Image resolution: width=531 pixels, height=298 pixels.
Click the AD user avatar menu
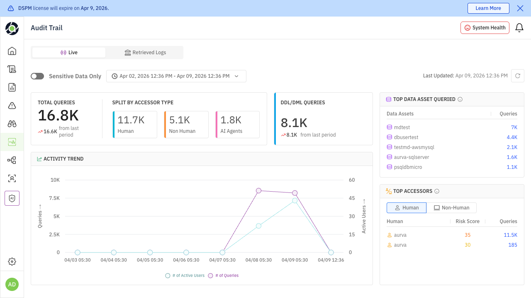click(12, 284)
